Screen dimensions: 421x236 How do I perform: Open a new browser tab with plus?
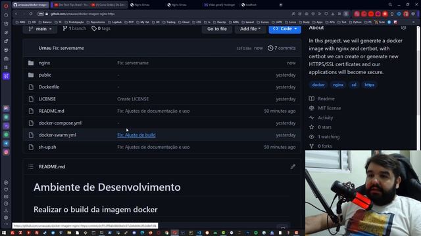(x=281, y=5)
